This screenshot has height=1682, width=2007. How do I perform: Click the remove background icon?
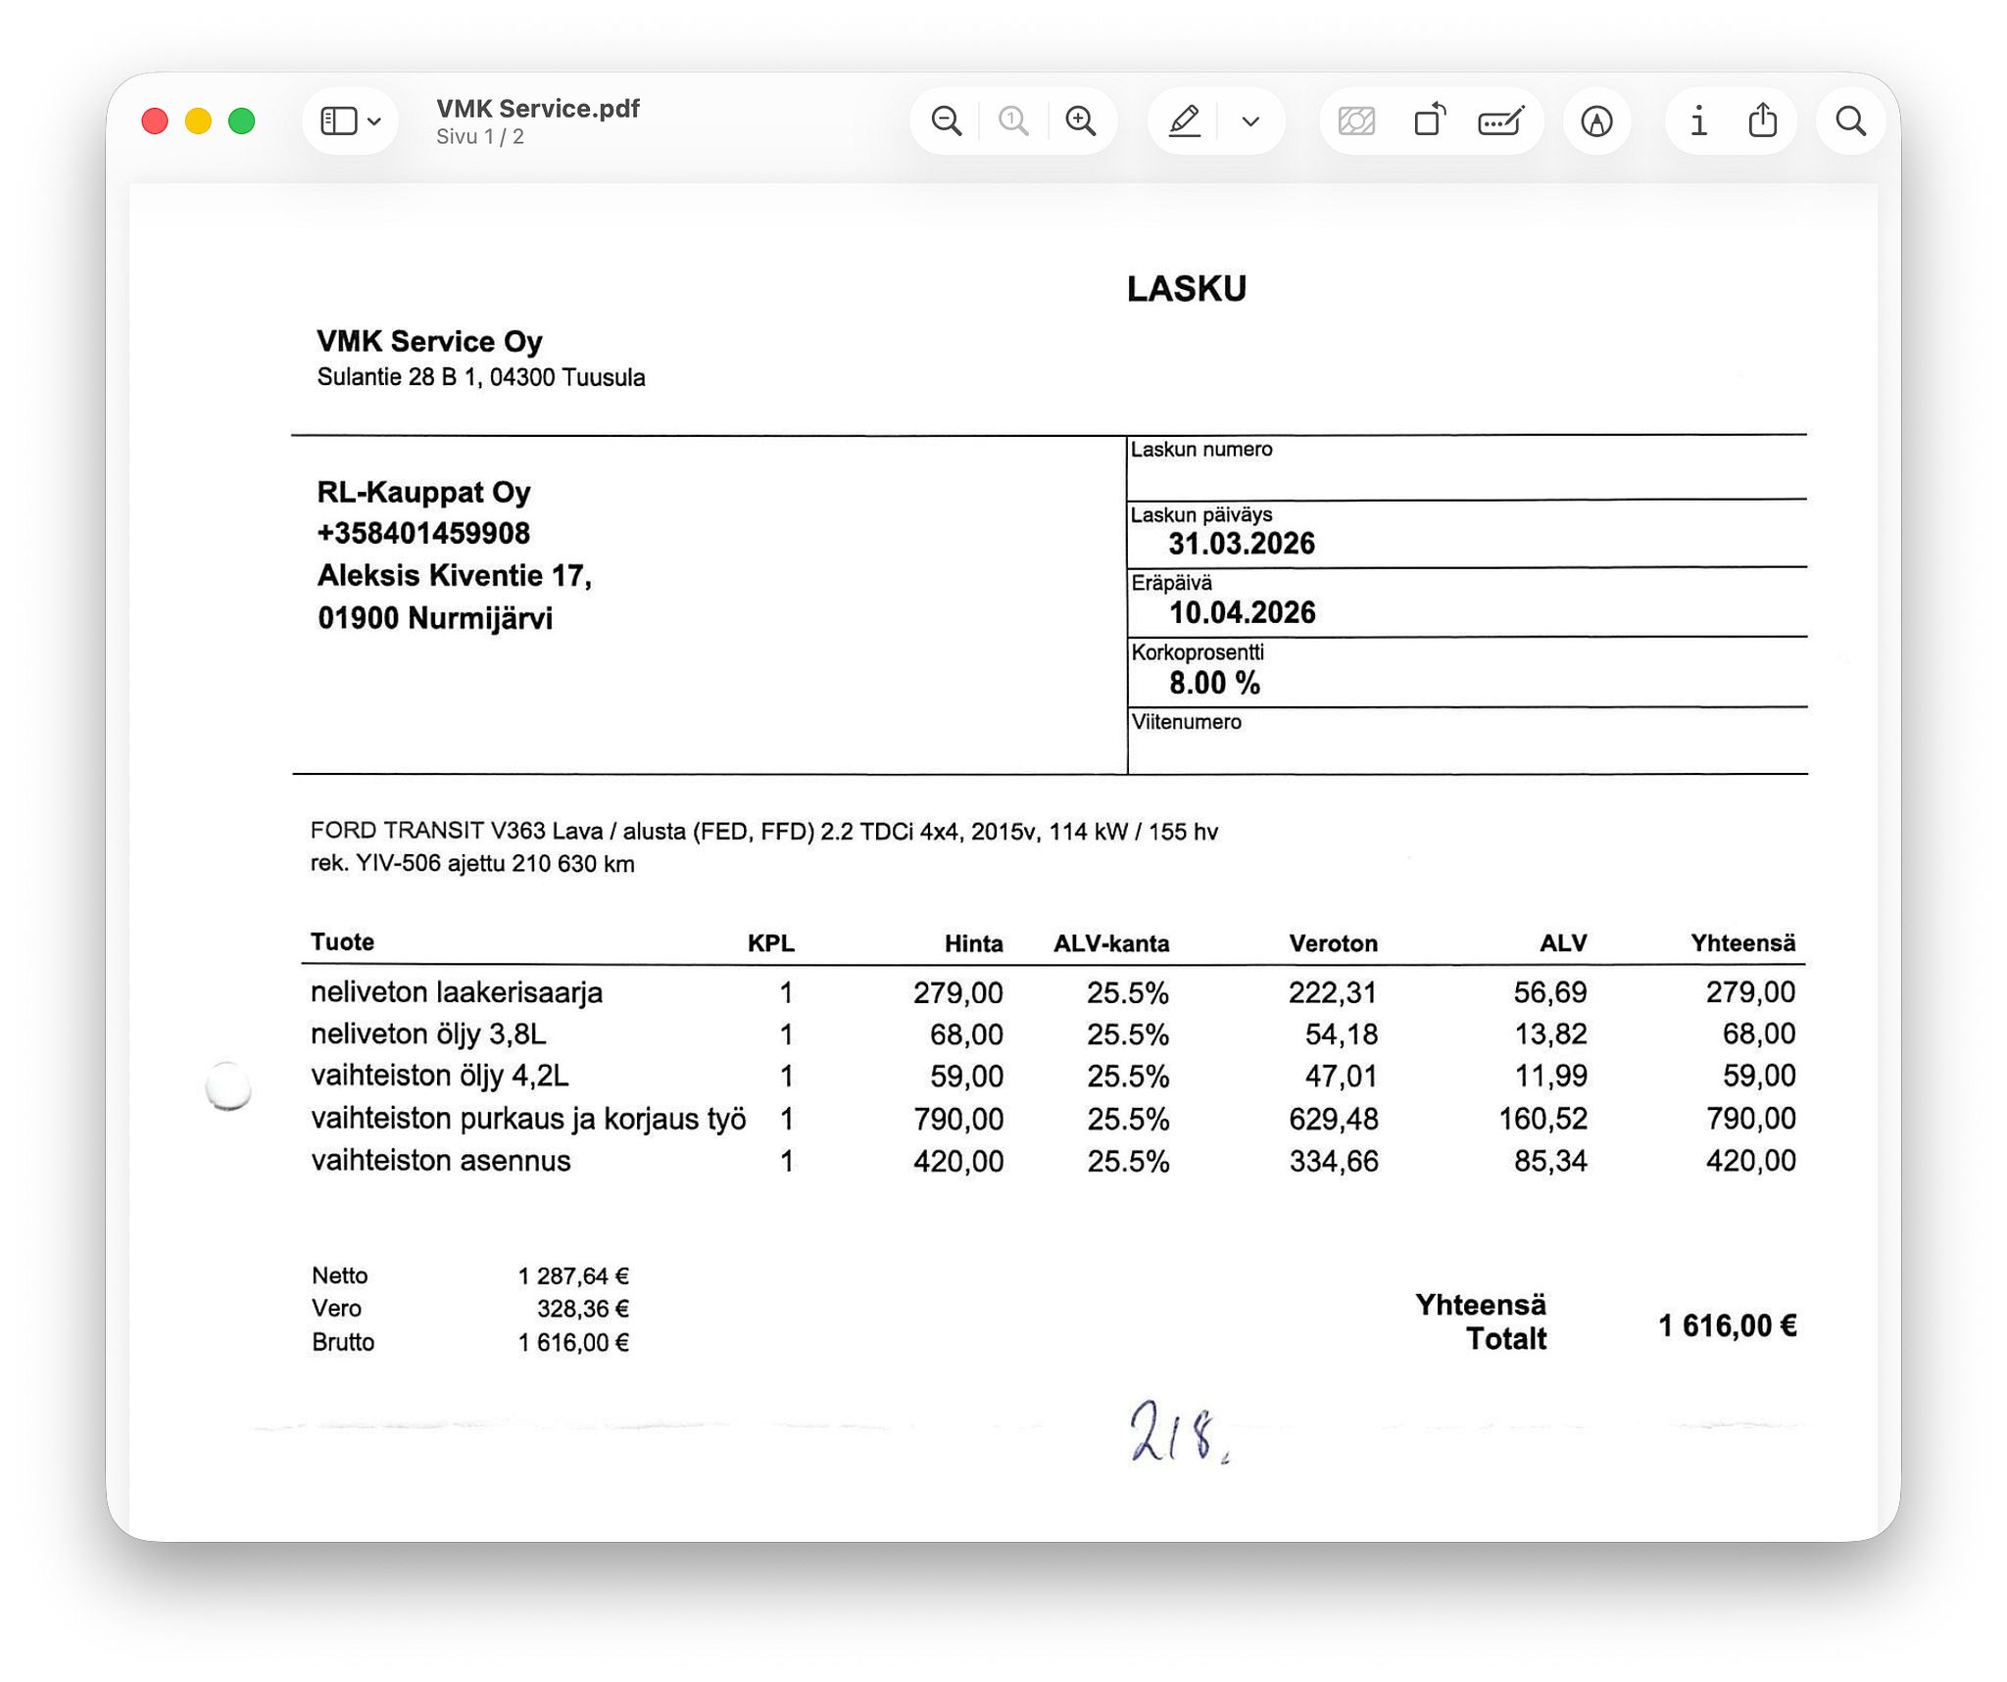1356,121
